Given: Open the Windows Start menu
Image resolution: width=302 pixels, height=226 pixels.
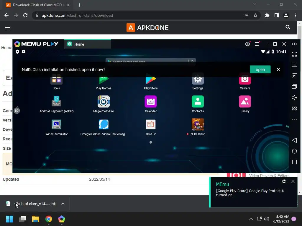Looking at the screenshot, I should click(x=9, y=219).
